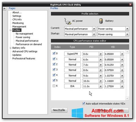Open FID dropdown showing 6.0x

[x=101, y=59]
